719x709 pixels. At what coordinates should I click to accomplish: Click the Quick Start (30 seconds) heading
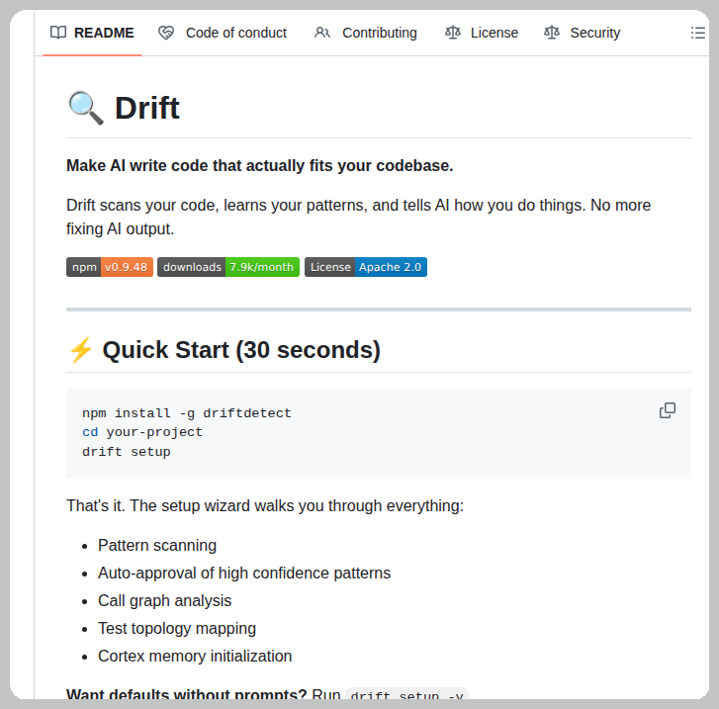point(241,350)
